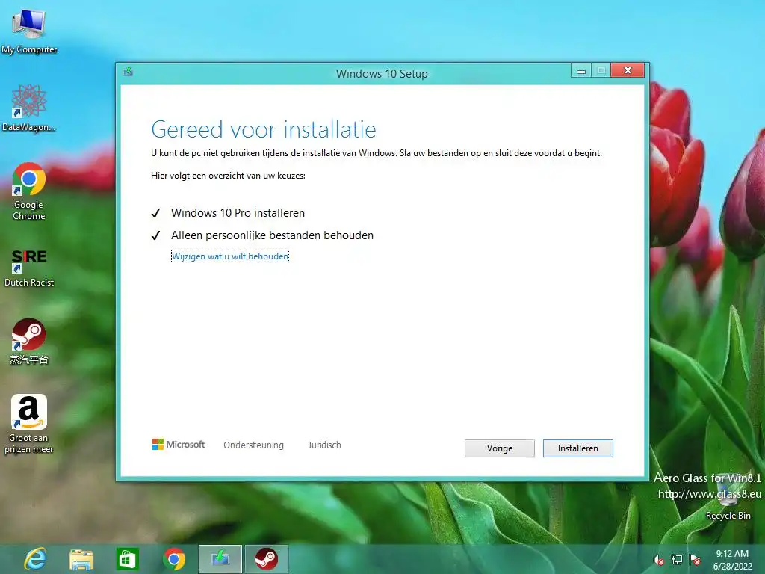
Task: Open the Amazon Groot aan prijzen shortcut
Action: 29,424
